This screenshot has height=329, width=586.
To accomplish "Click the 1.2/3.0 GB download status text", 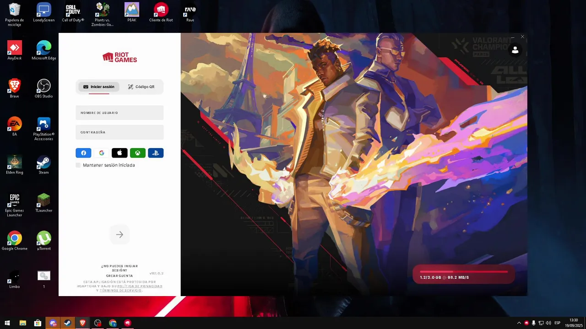I will click(x=445, y=277).
